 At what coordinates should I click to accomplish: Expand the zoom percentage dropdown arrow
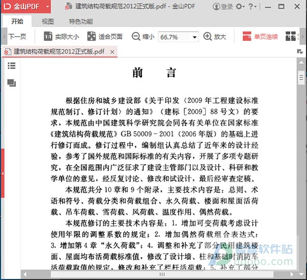click(194, 37)
